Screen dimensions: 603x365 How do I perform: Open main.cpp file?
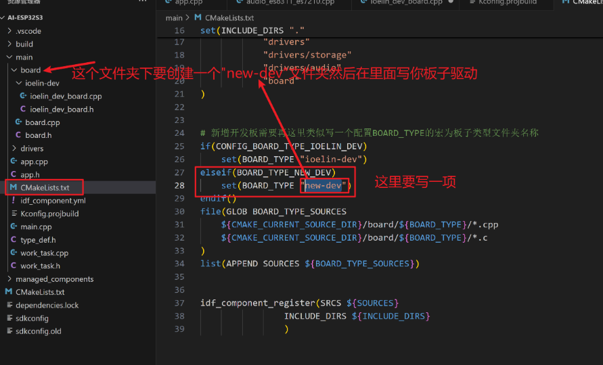pos(36,226)
